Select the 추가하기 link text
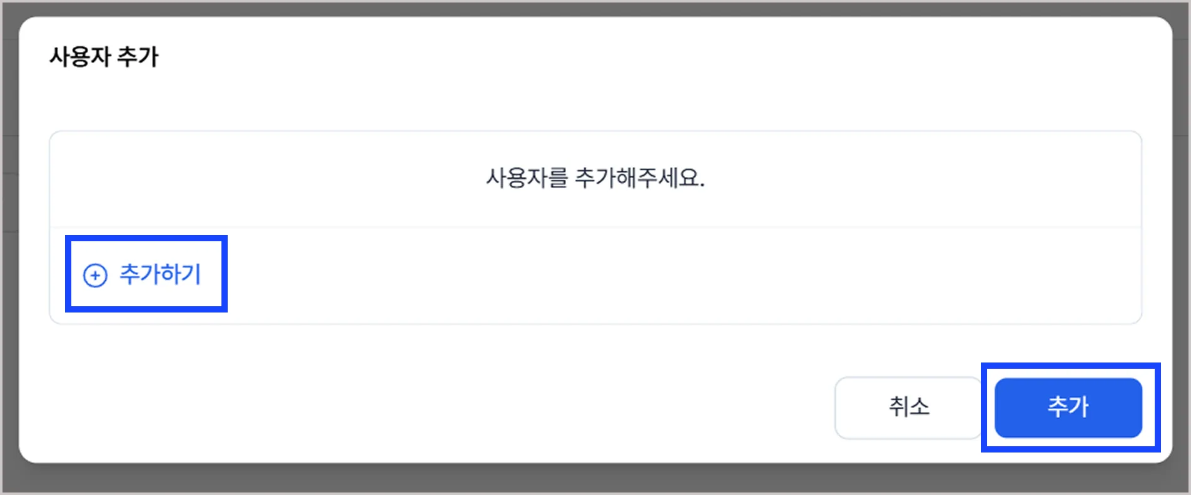1191x495 pixels. tap(160, 274)
